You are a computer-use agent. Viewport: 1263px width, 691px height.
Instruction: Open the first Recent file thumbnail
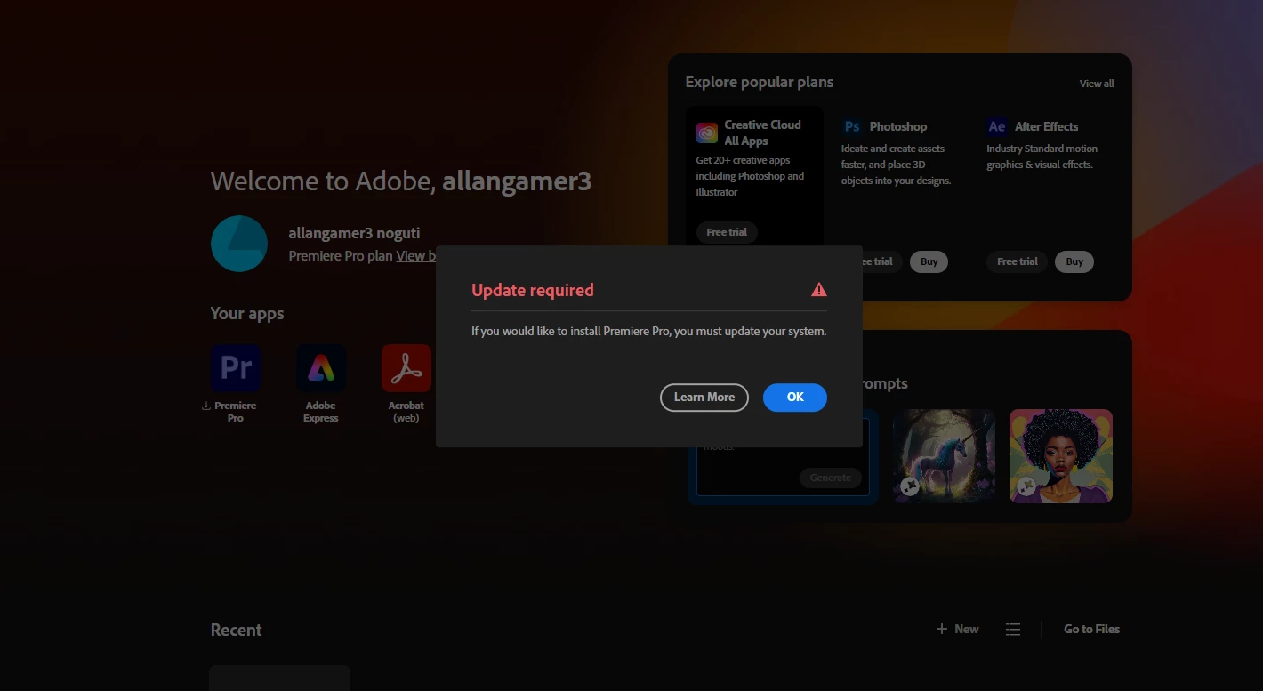pyautogui.click(x=279, y=678)
